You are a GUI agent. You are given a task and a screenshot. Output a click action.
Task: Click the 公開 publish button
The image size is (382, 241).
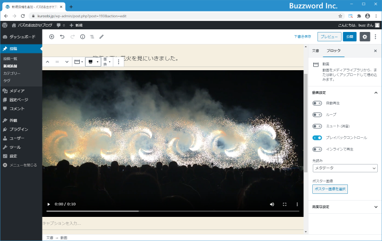tap(349, 37)
